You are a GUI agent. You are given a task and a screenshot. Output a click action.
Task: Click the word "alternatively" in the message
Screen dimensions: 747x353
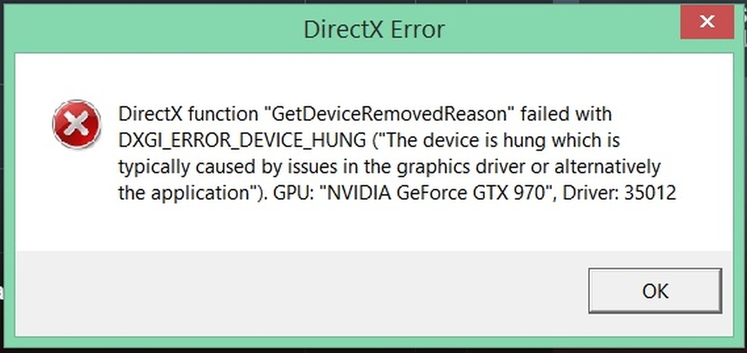point(607,167)
